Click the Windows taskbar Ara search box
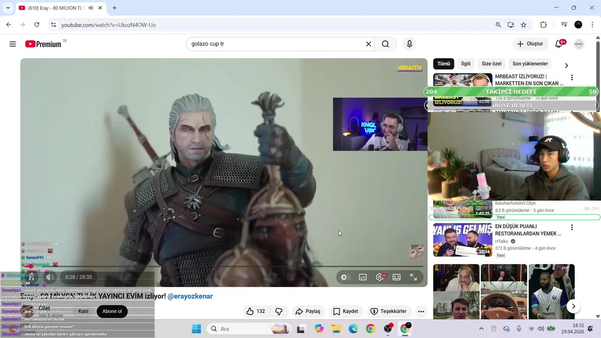Image resolution: width=601 pixels, height=338 pixels. click(x=249, y=329)
